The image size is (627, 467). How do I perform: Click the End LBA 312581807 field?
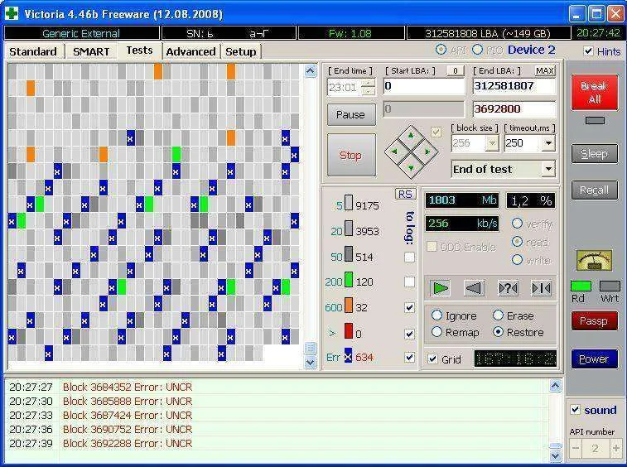pos(514,86)
